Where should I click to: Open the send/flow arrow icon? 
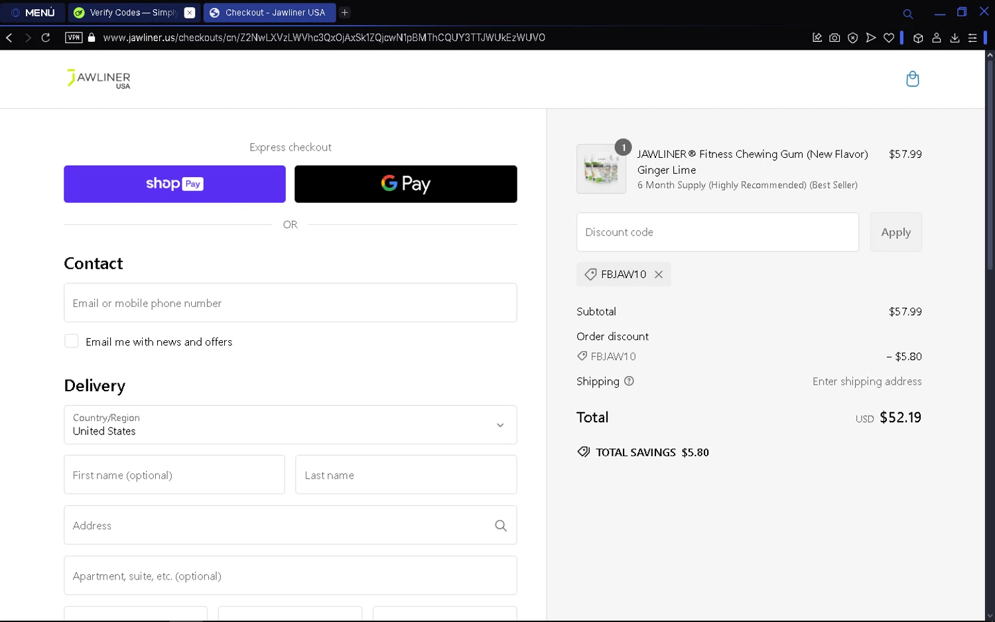coord(871,38)
